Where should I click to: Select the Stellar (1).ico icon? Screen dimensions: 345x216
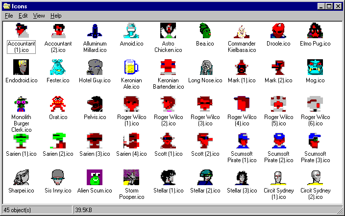[x=168, y=177]
